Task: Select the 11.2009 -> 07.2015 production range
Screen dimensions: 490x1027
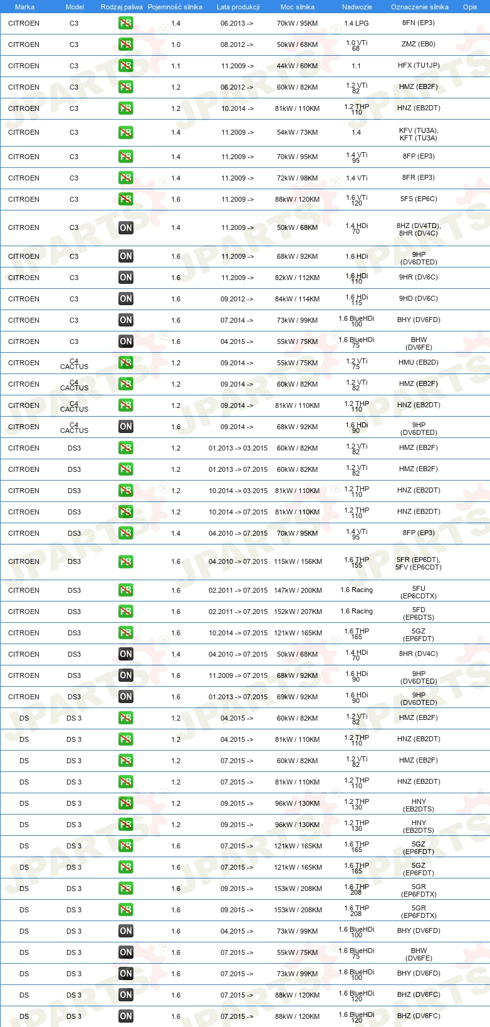Action: click(238, 675)
